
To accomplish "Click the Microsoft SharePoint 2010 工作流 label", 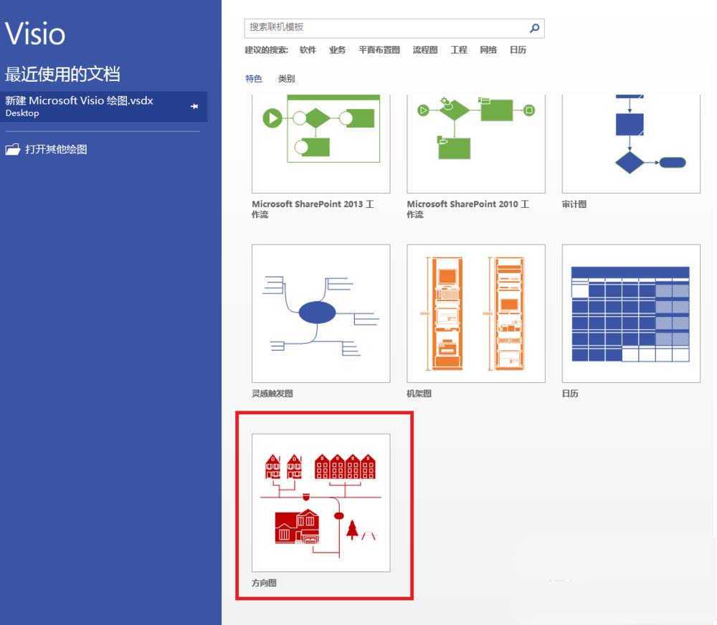I will (468, 209).
